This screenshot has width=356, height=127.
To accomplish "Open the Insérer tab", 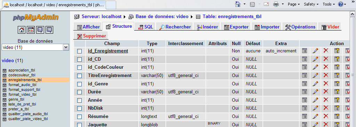I will 207,27.
